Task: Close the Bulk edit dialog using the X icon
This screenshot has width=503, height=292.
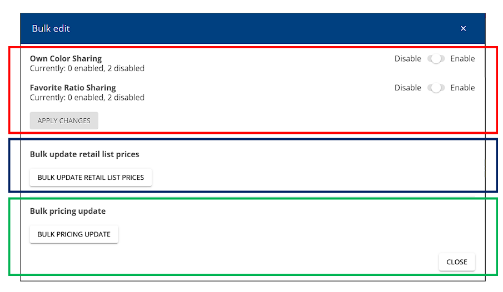Action: tap(463, 28)
